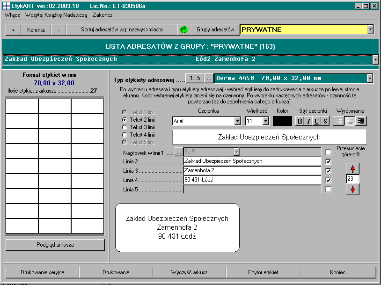
Task: Click ellipsis button beside Nagłowek w linii 1
Action: pos(179,153)
